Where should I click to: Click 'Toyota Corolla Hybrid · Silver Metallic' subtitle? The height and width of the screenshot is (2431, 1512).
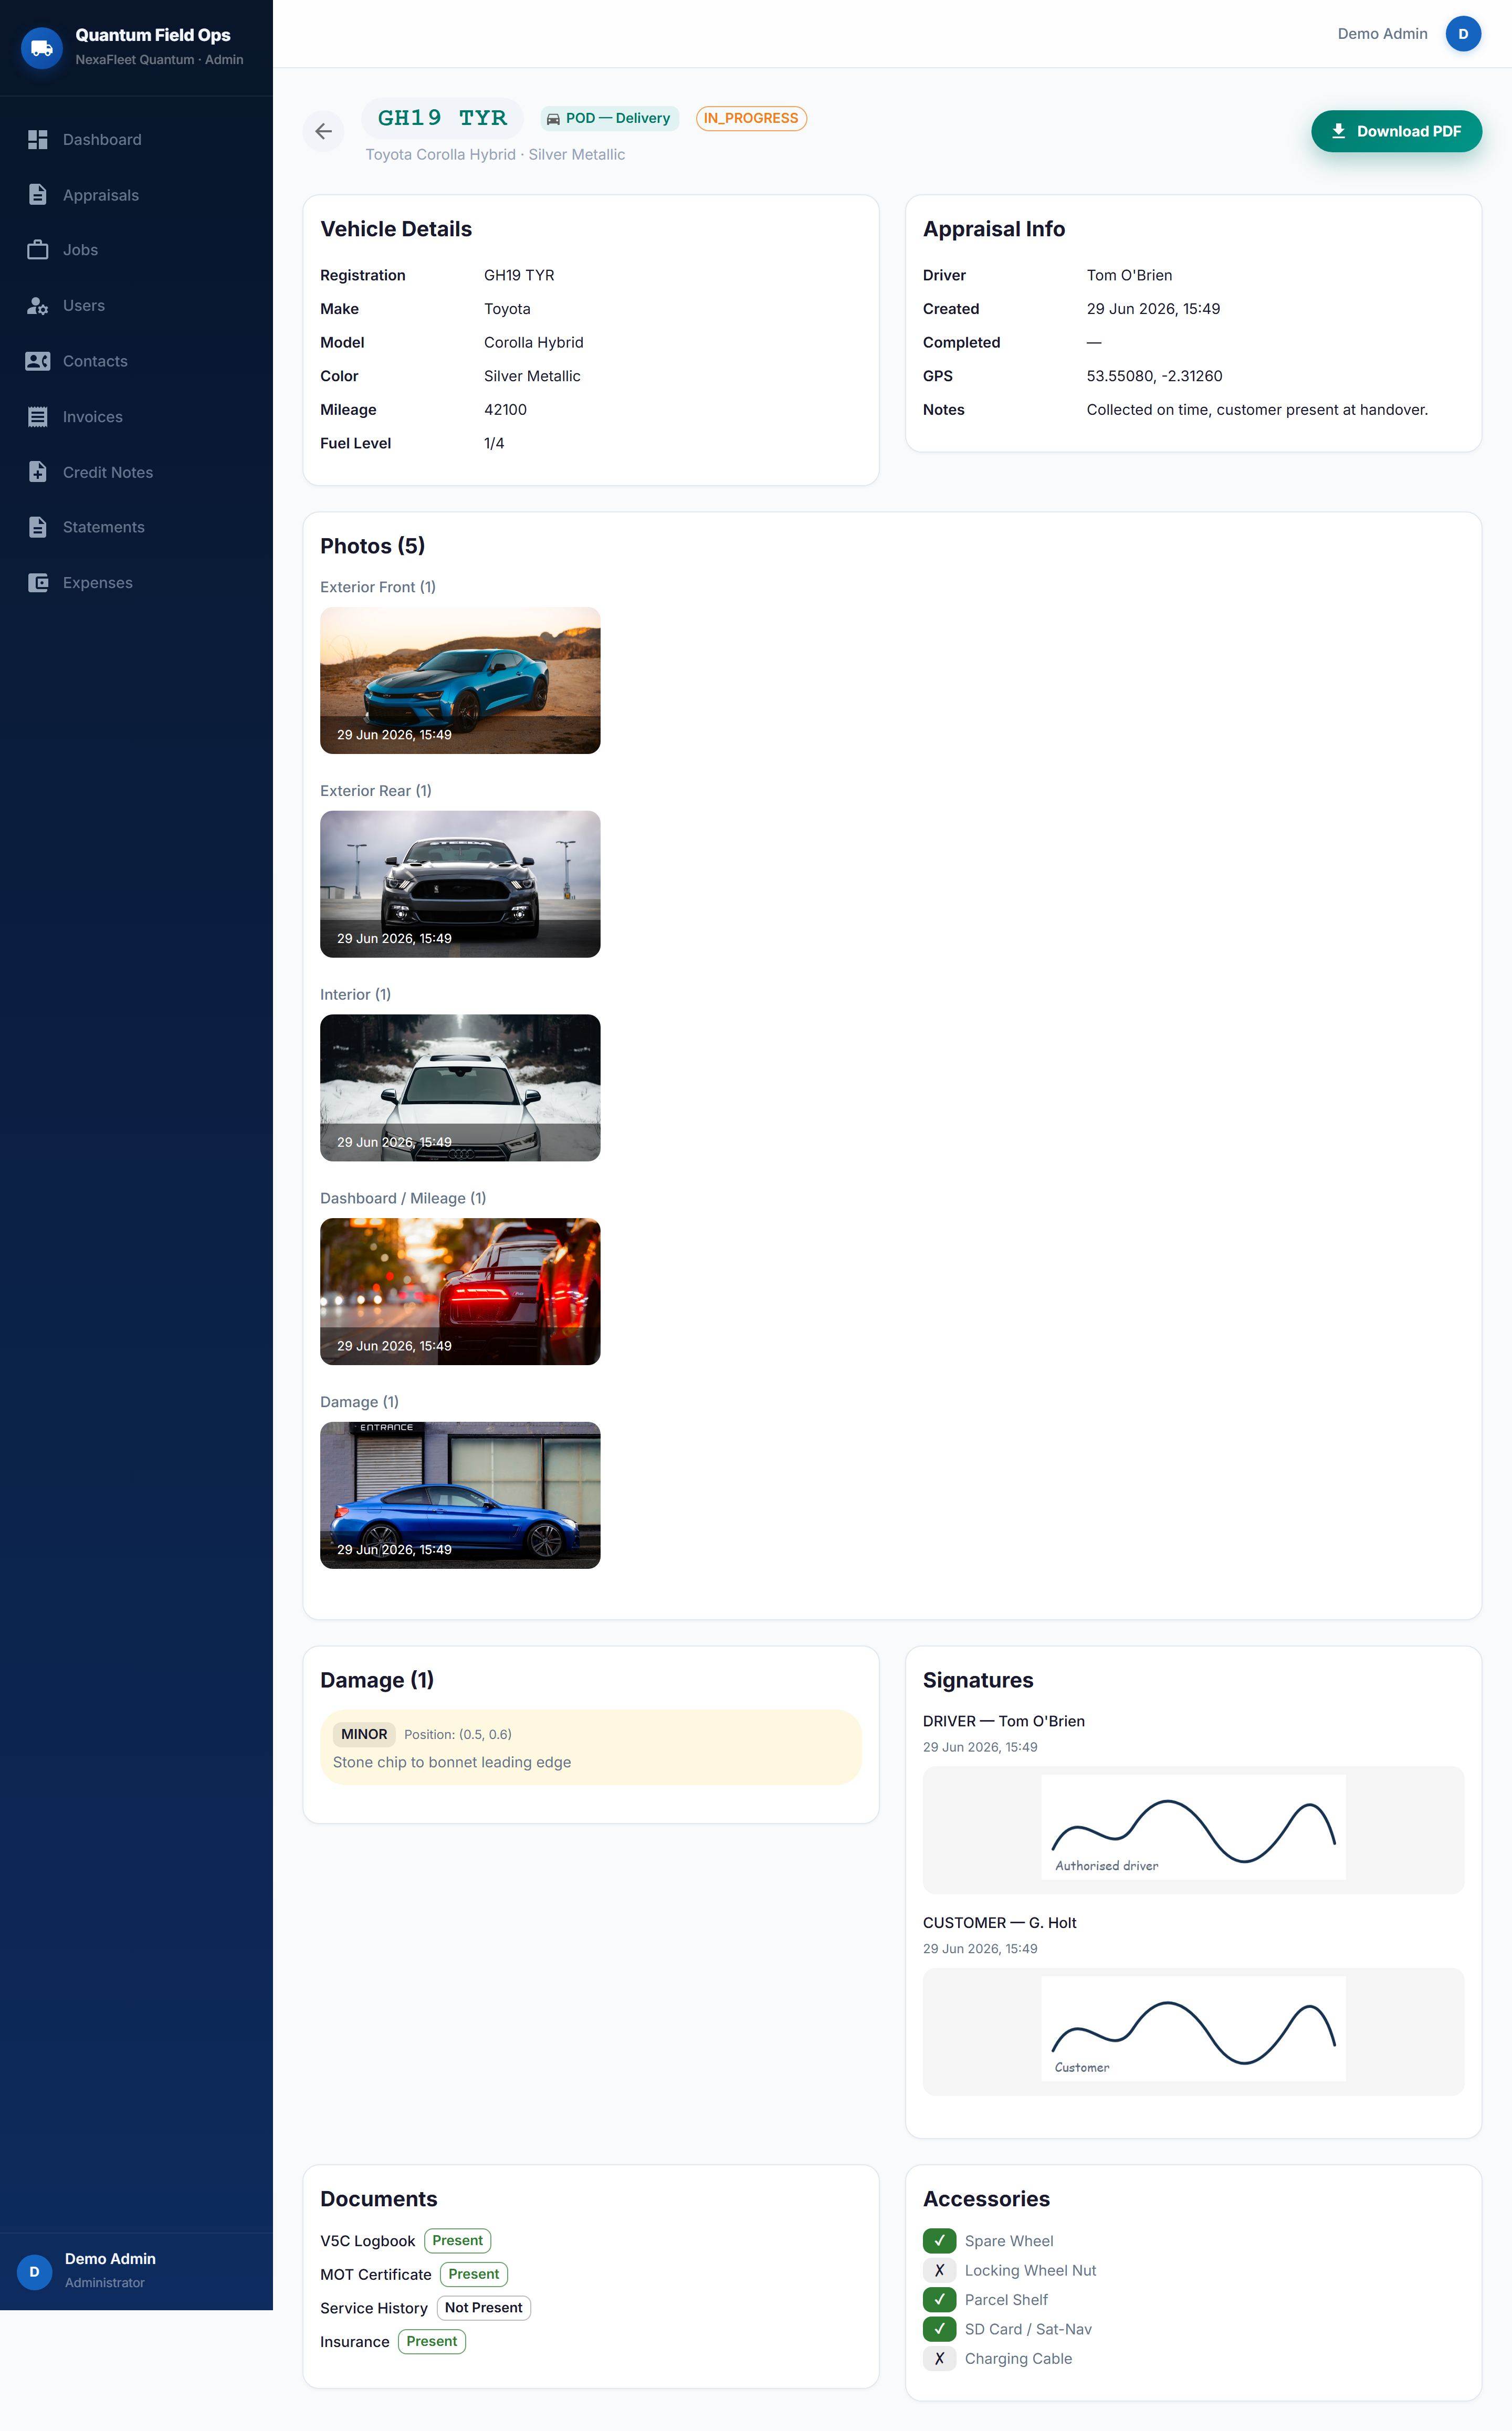point(495,154)
